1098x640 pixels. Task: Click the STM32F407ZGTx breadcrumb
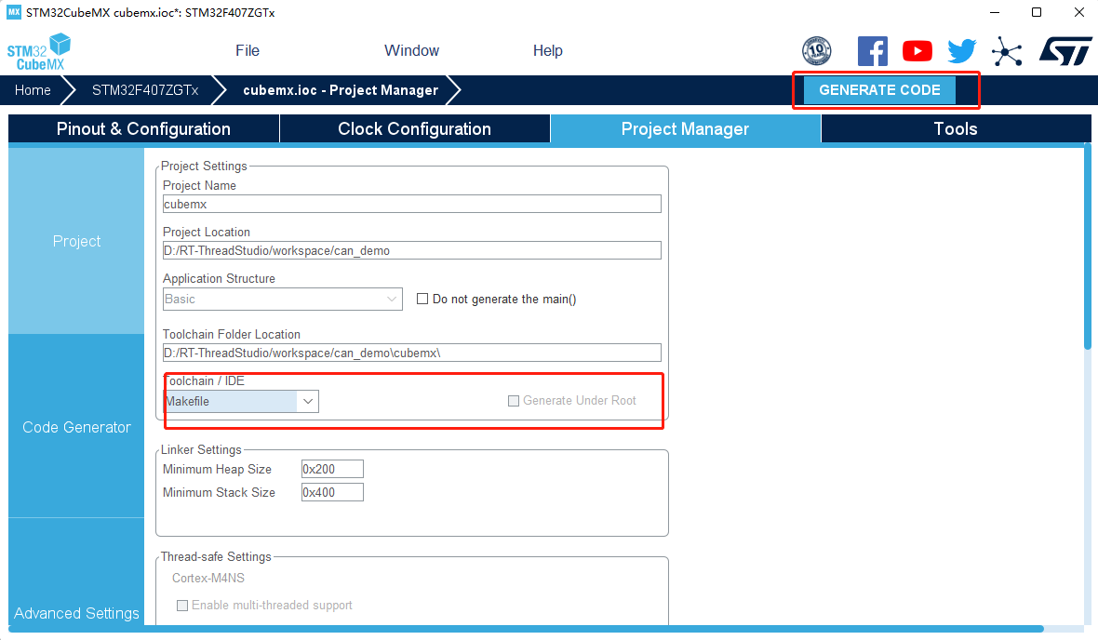pos(145,90)
